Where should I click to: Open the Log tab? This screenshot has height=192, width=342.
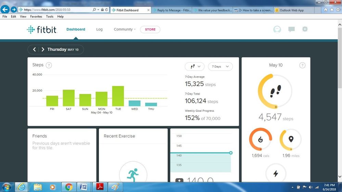tap(99, 29)
